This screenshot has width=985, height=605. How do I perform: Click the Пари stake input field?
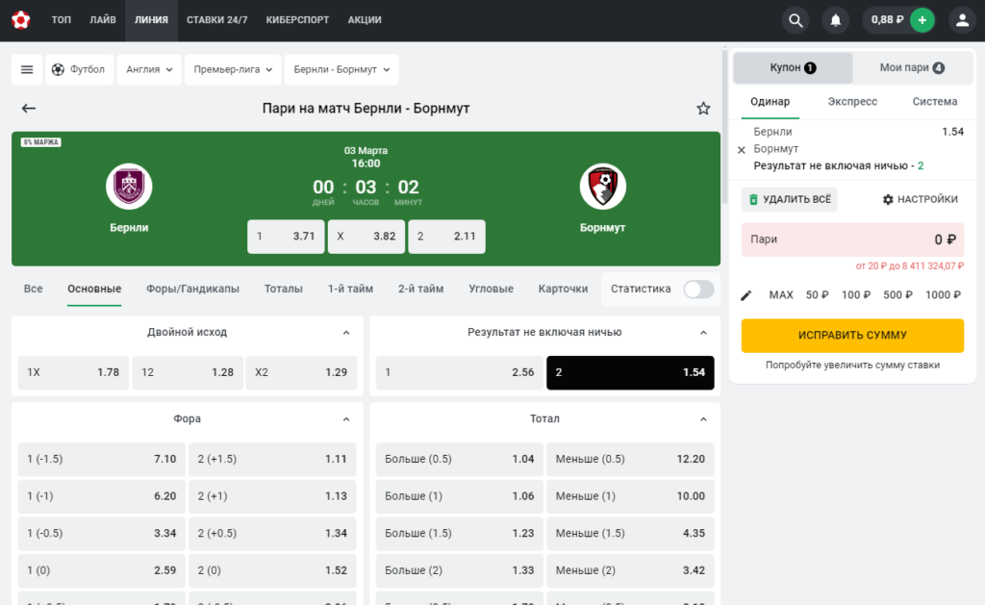coord(852,239)
